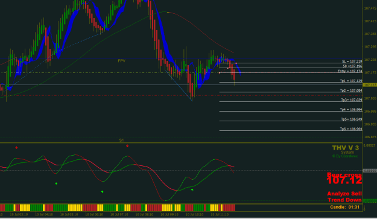This screenshot has width=377, height=219.
Task: Select the Tp2 = 107.084 label
Action: (x=351, y=90)
